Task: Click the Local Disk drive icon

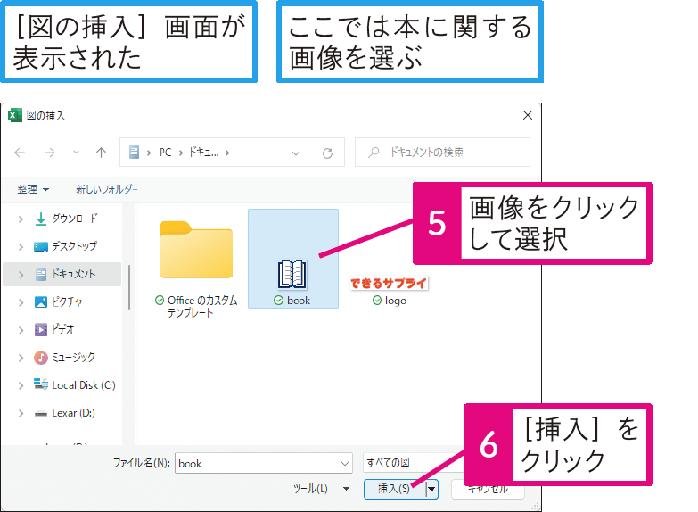Action: pos(41,384)
